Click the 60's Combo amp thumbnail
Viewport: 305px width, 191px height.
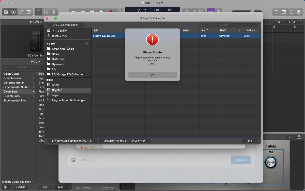click(x=36, y=41)
